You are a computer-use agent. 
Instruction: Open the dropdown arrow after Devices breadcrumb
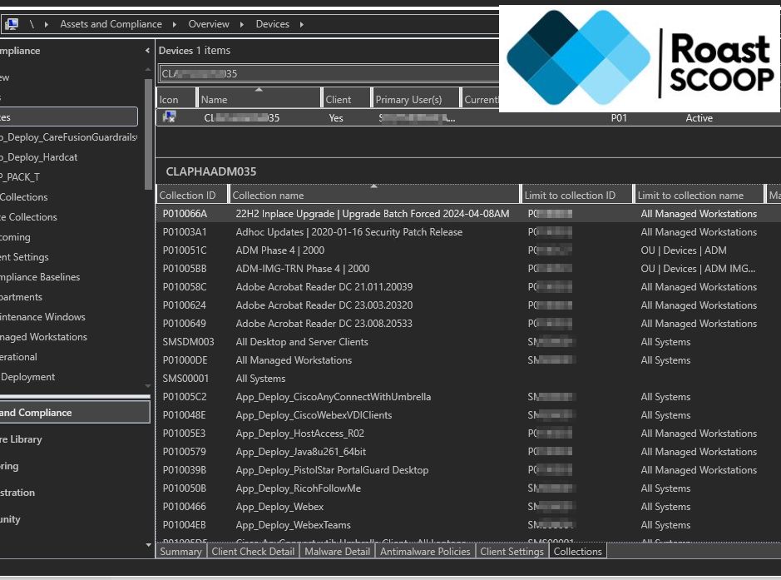click(x=302, y=24)
